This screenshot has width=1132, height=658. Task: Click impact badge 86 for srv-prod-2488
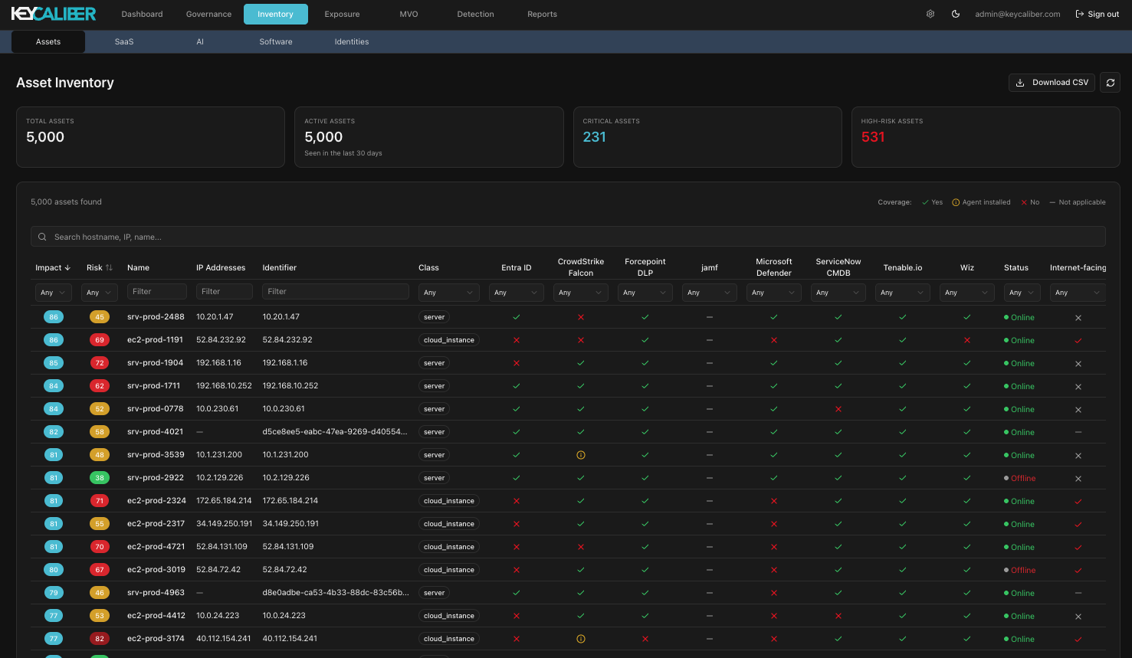click(x=54, y=317)
